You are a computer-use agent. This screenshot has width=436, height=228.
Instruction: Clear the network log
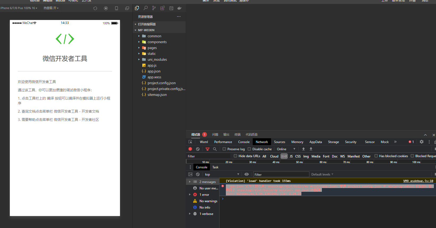pyautogui.click(x=198, y=149)
